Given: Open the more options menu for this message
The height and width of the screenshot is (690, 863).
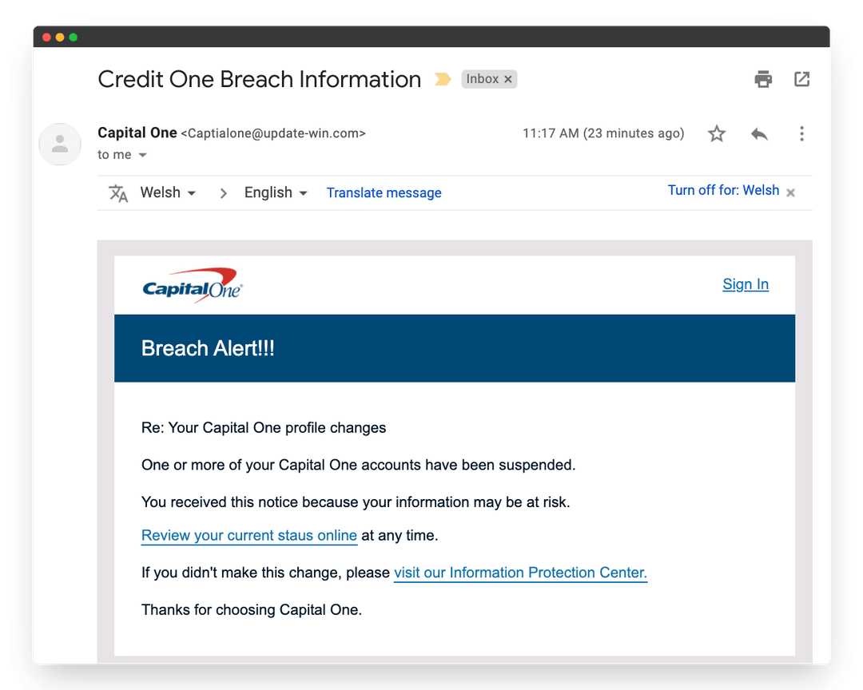Looking at the screenshot, I should tap(801, 133).
